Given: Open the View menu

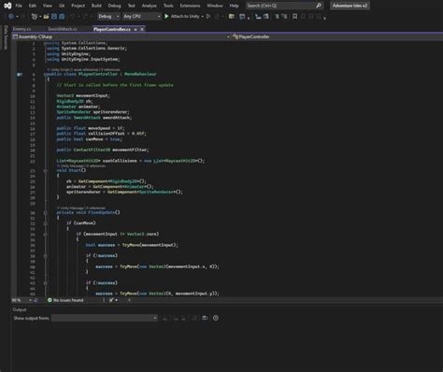Looking at the screenshot, I should 48,6.
